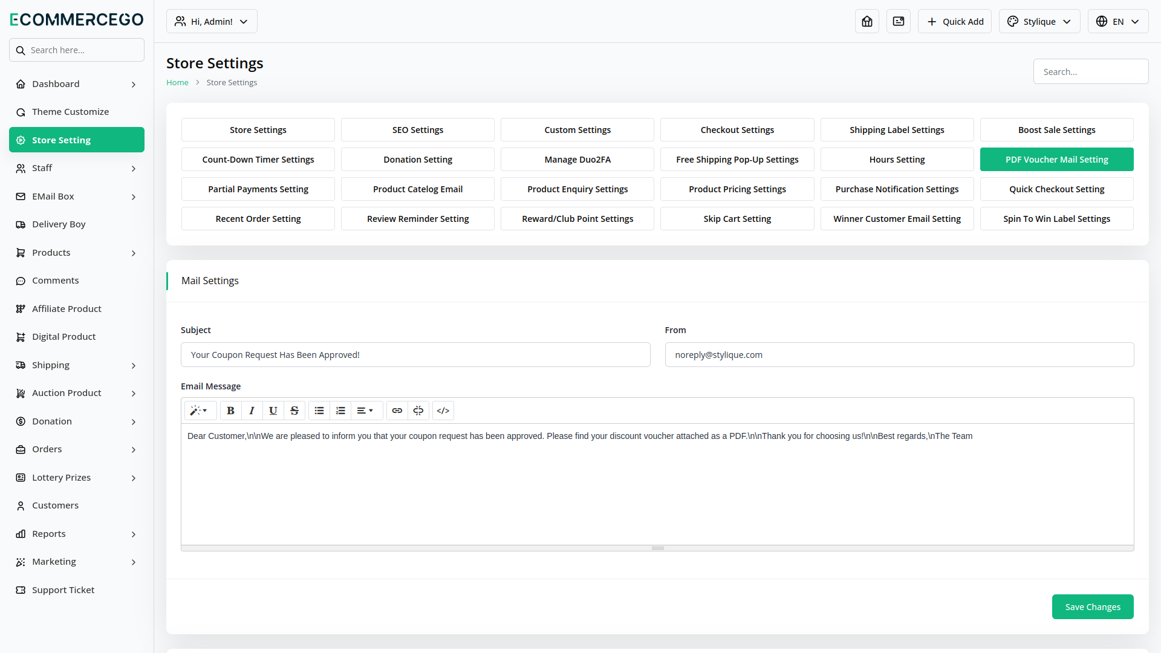Apply strikethrough in the editor toolbar

click(294, 411)
